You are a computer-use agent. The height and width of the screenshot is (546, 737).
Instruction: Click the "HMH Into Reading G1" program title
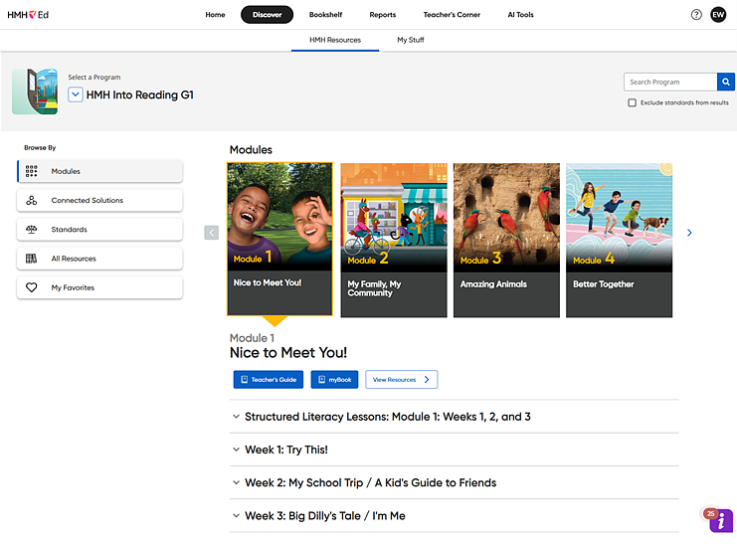pyautogui.click(x=140, y=94)
